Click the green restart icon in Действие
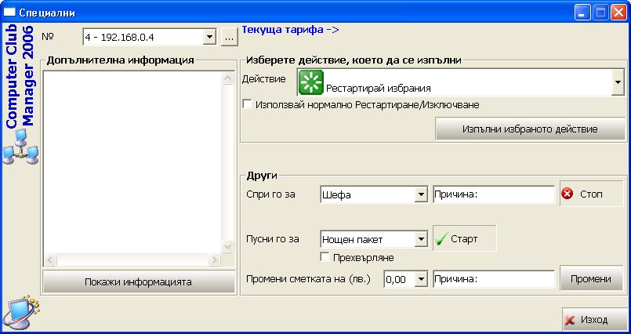 310,82
